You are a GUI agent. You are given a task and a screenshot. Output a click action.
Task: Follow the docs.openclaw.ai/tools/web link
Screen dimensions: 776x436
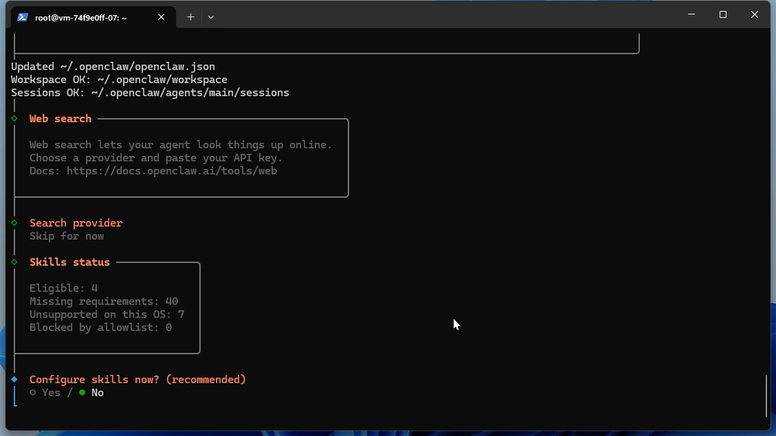coord(171,170)
